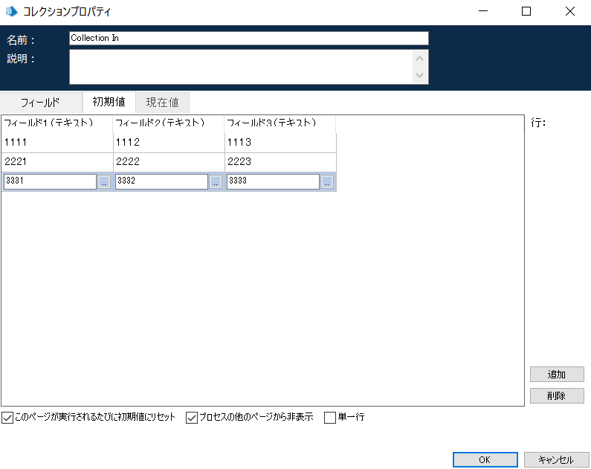Image resolution: width=591 pixels, height=469 pixels.
Task: Click the 名前 field containing Collection In
Action: (x=249, y=38)
